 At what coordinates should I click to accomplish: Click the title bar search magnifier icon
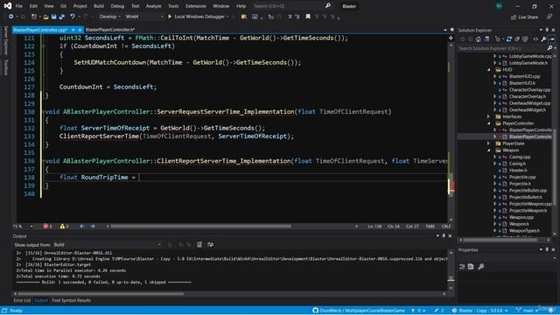(x=328, y=6)
